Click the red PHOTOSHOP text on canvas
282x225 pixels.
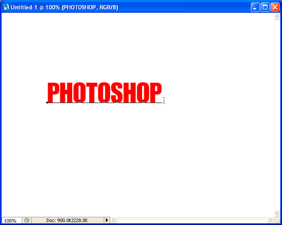pos(104,92)
